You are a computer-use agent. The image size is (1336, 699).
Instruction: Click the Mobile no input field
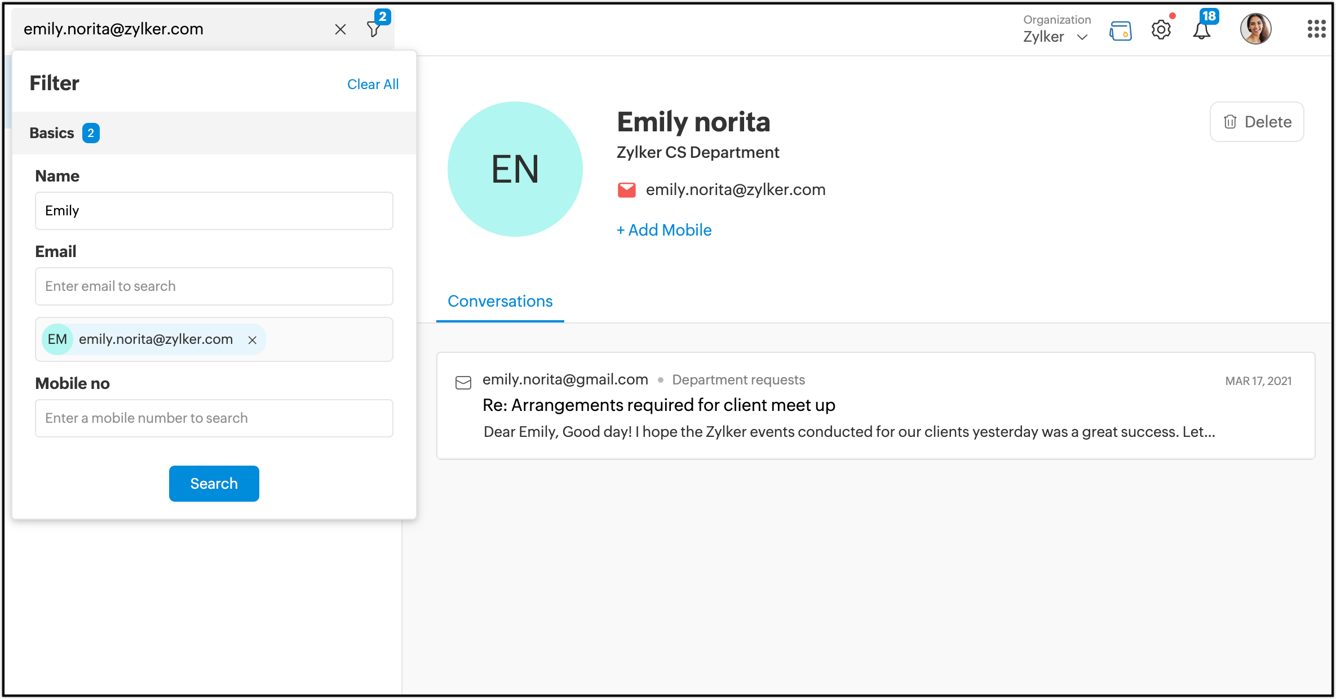(214, 418)
